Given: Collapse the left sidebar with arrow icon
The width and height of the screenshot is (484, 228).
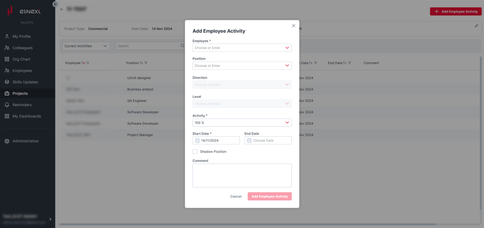Looking at the screenshot, I should coord(55,4).
